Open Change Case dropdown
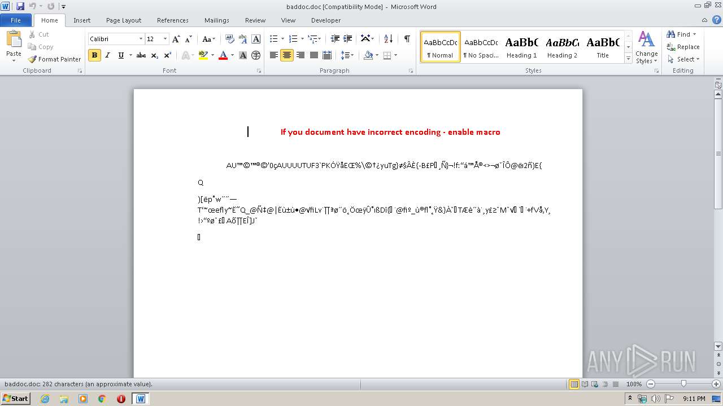 pos(208,39)
